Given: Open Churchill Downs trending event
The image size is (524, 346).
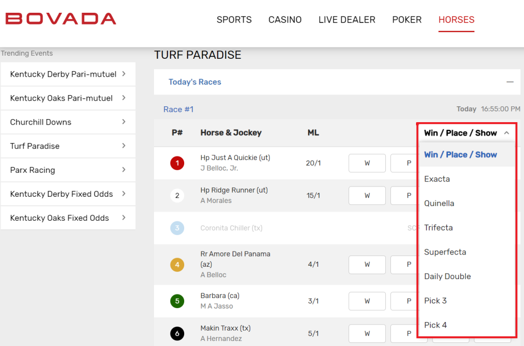Looking at the screenshot, I should 68,122.
